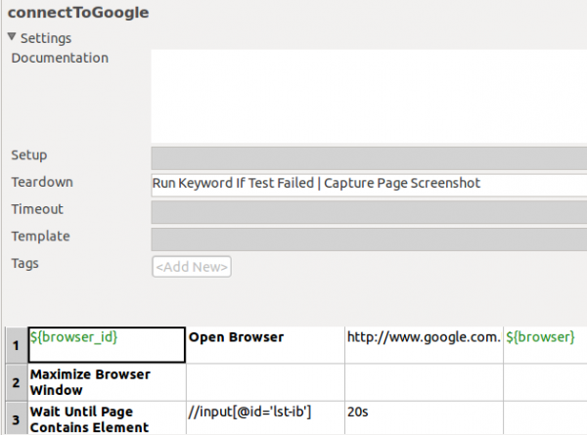
Task: Click the connectToGoogle test name heading
Action: point(78,13)
